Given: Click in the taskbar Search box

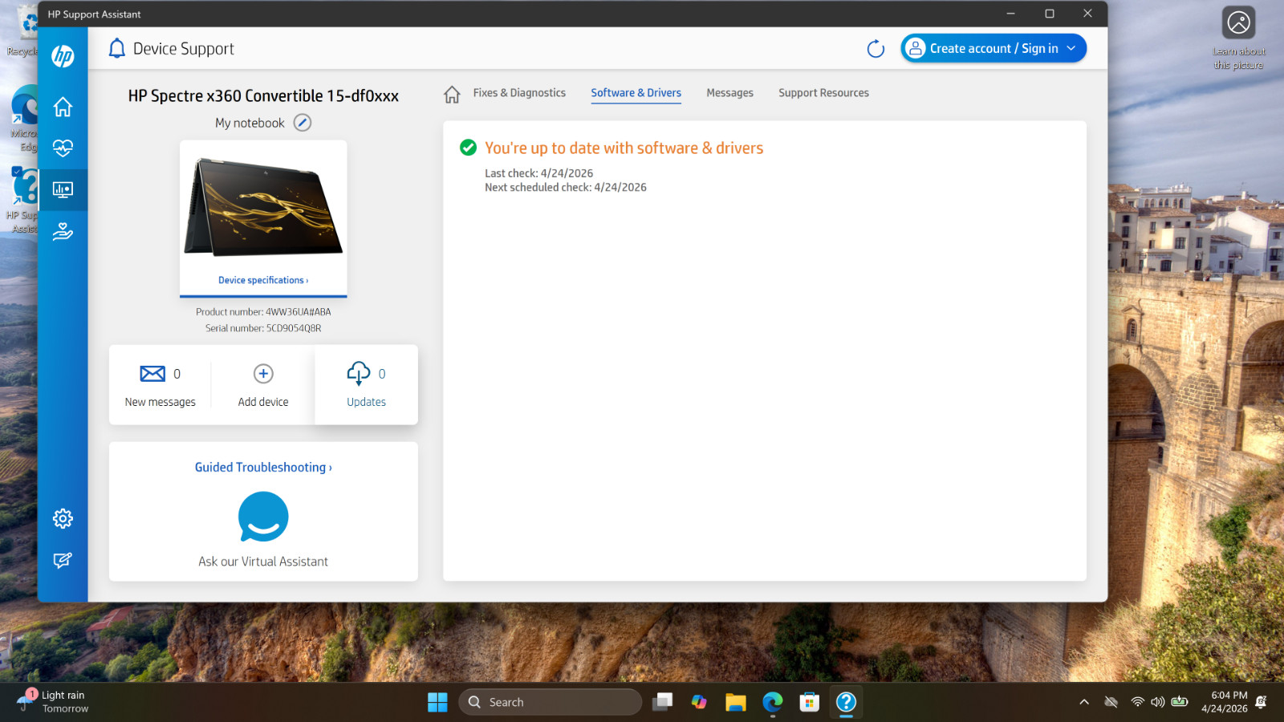Looking at the screenshot, I should click(x=551, y=702).
